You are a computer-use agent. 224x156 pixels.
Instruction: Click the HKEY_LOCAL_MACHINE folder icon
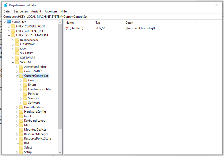tap(13, 35)
